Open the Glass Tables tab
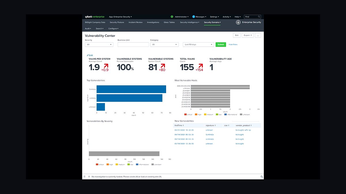The image size is (346, 194). (169, 22)
